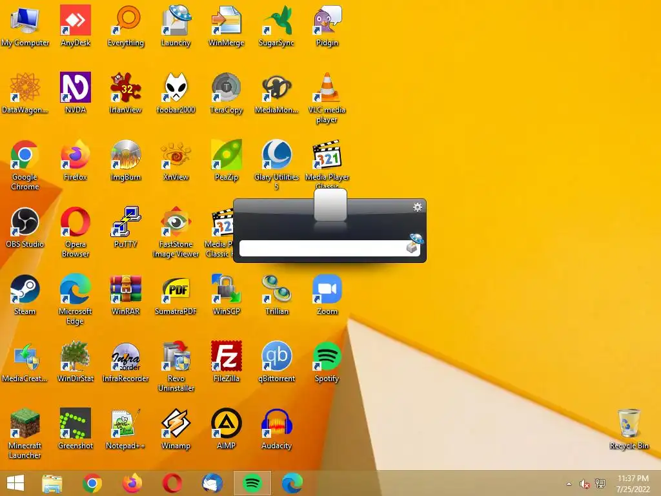Select the SumatraPDF desktop shortcut
This screenshot has width=661, height=496.
[176, 294]
